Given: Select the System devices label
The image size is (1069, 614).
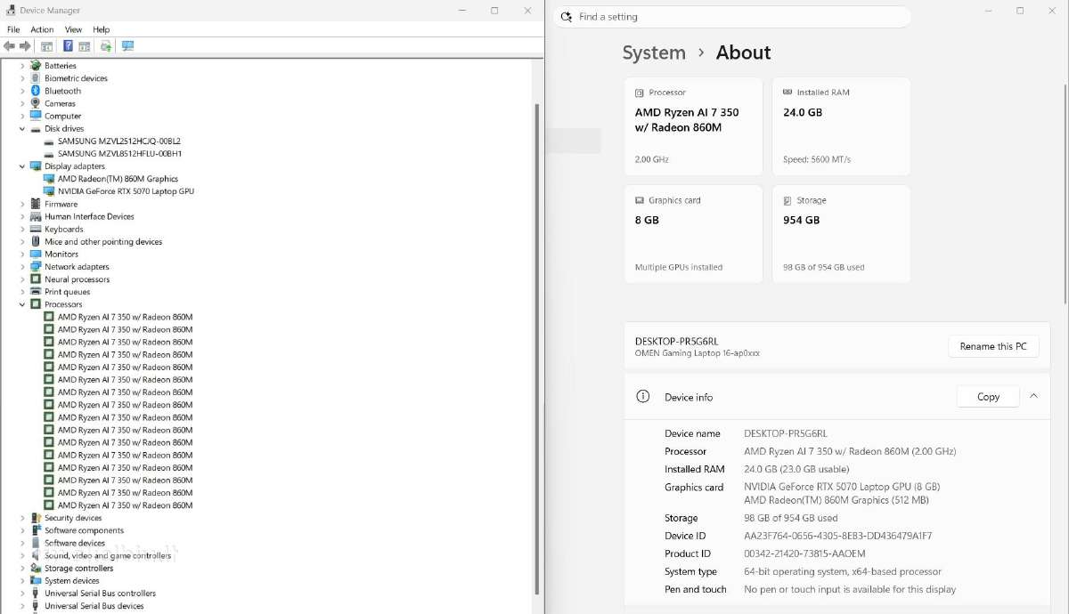Looking at the screenshot, I should (71, 580).
